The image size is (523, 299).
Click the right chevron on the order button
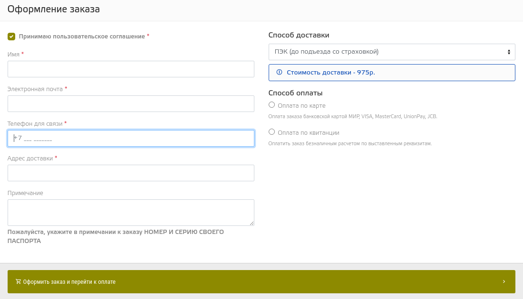(x=504, y=281)
